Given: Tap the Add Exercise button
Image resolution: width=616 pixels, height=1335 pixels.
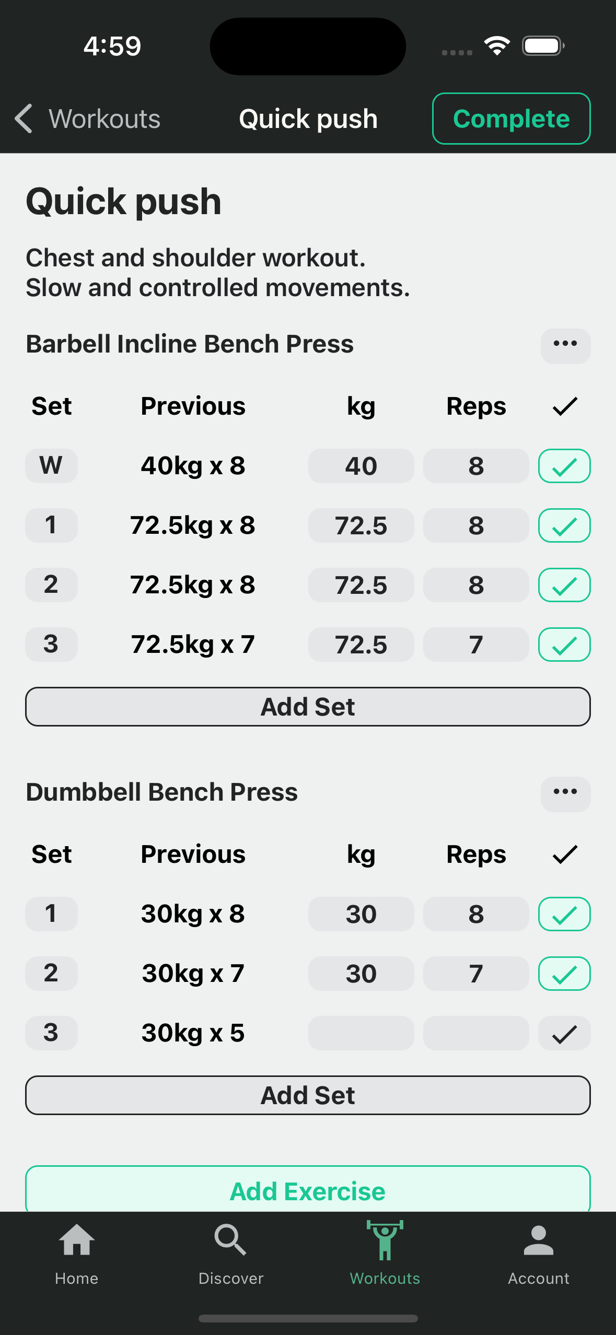Looking at the screenshot, I should (308, 1191).
